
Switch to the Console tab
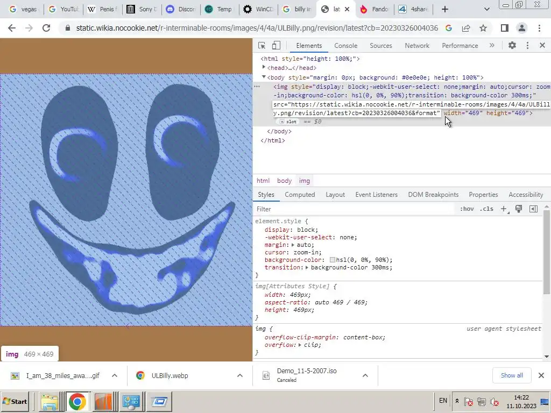pos(345,46)
